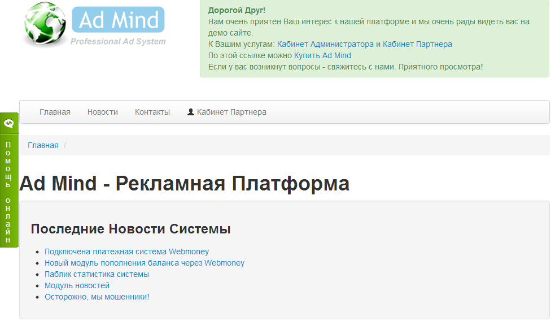
Task: Click the heading Последние Новости Системы
Action: point(131,229)
